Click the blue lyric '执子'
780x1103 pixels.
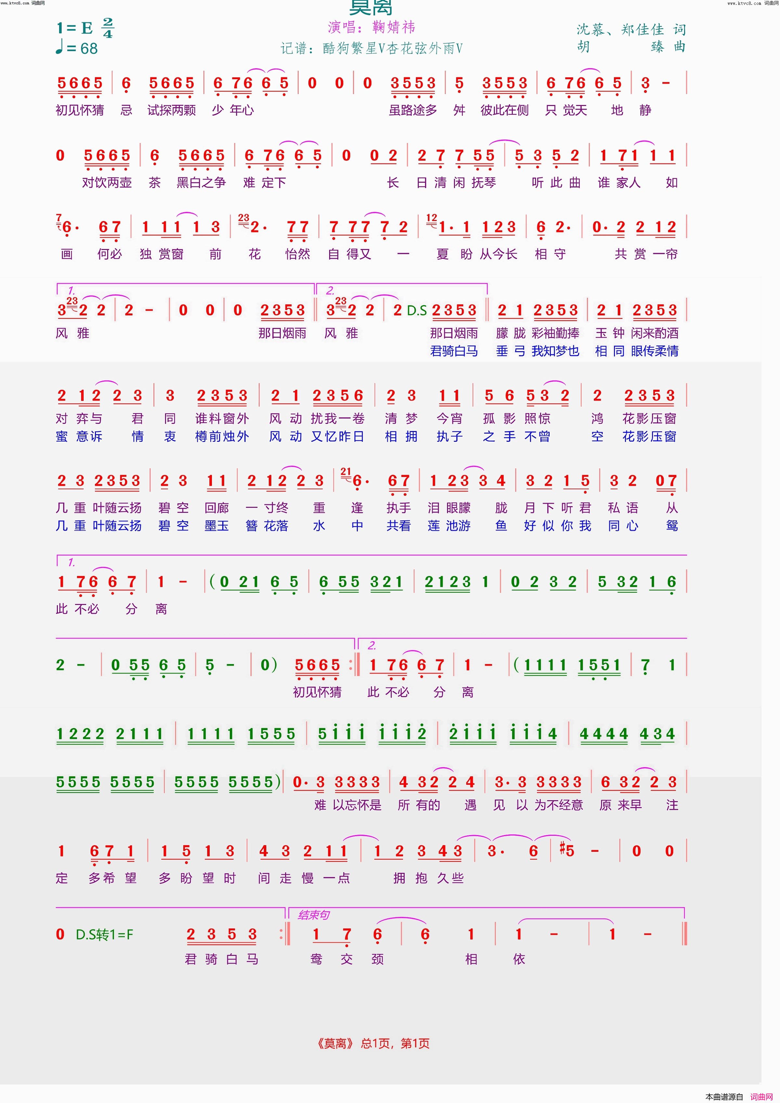pyautogui.click(x=449, y=437)
